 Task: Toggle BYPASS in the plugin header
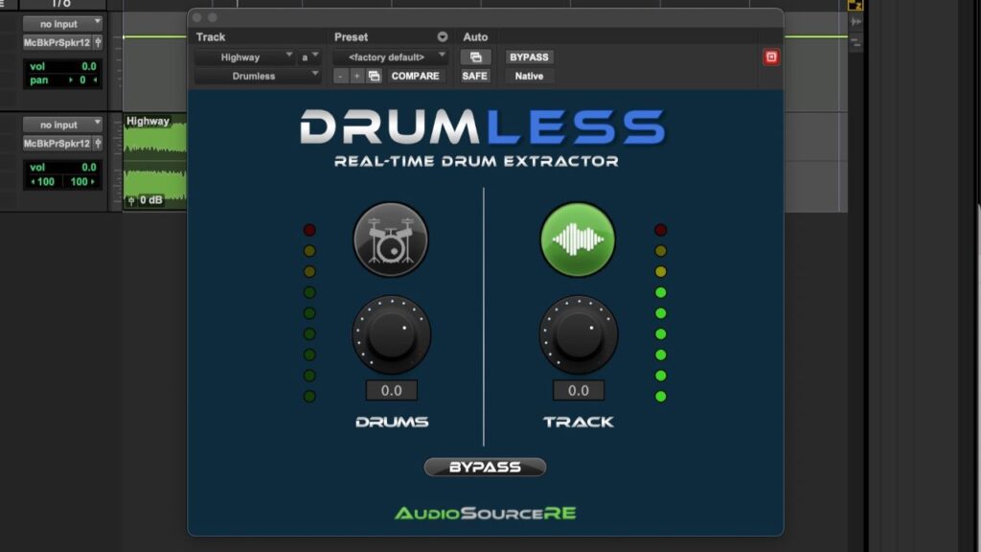[x=529, y=57]
